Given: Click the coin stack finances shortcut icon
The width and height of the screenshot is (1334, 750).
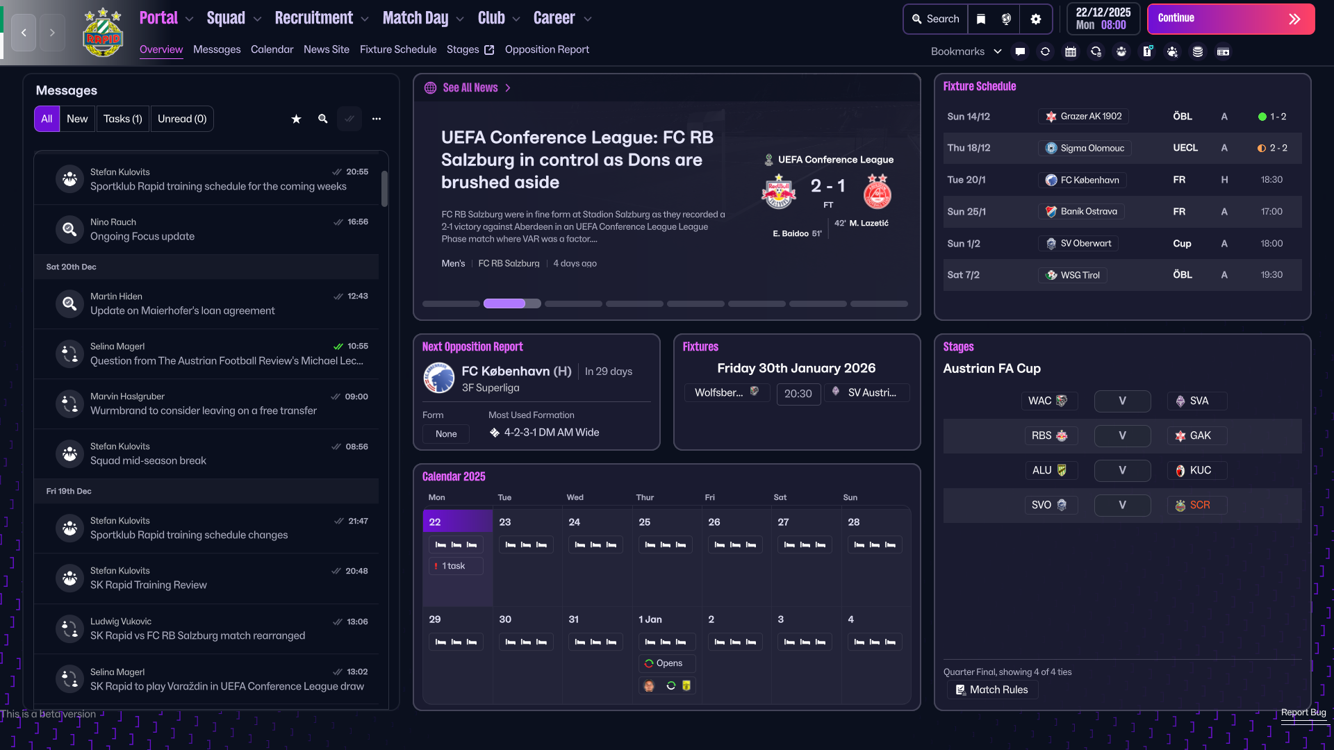Looking at the screenshot, I should [1197, 51].
